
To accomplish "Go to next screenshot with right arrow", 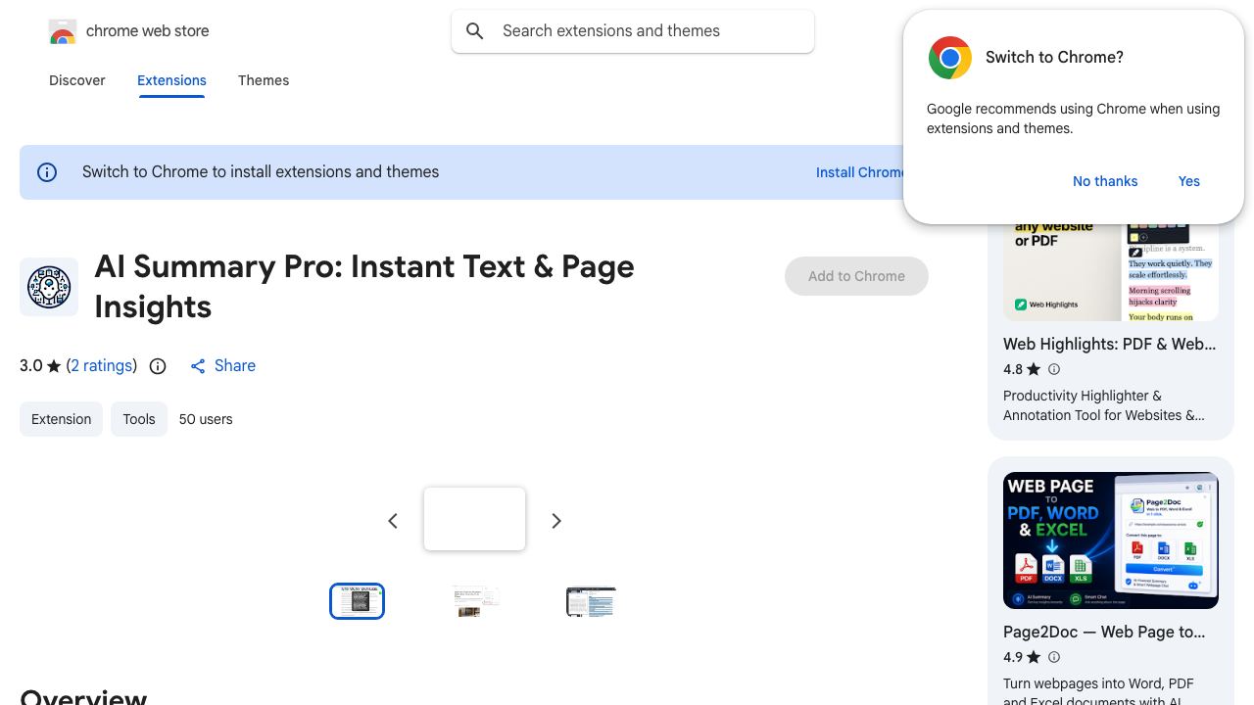I will pos(556,521).
